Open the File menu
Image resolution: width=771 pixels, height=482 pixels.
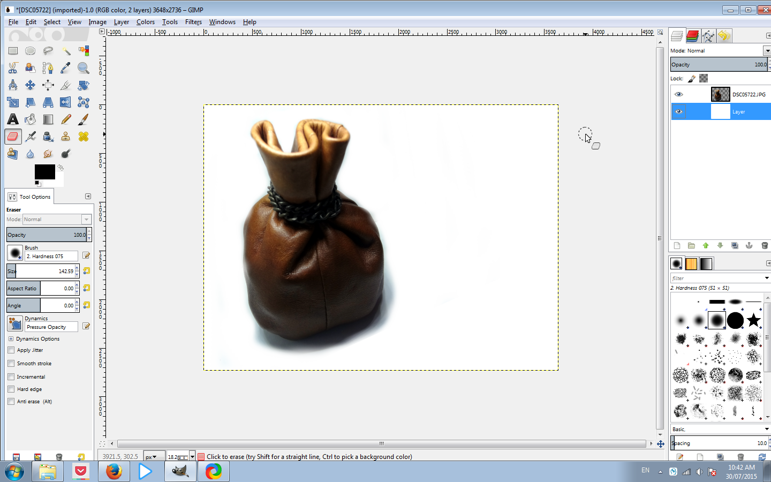[13, 22]
